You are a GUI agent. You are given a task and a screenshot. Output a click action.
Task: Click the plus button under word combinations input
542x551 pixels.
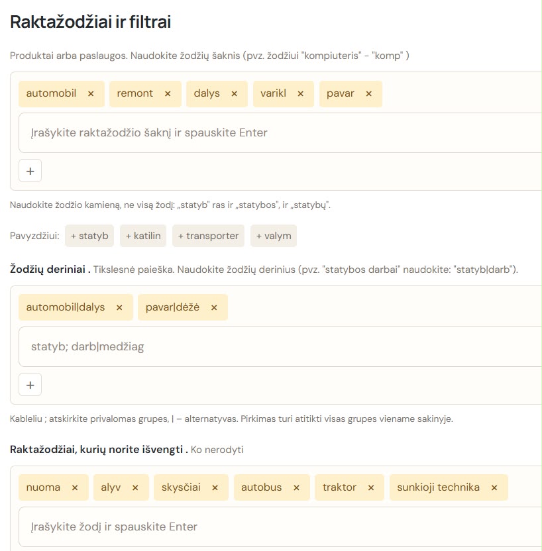click(x=30, y=385)
